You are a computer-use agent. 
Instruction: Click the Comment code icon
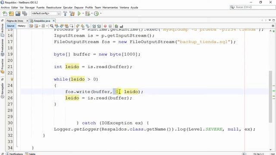(116, 26)
